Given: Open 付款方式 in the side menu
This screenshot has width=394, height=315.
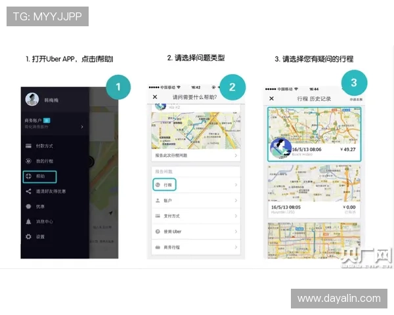Looking at the screenshot, I should click(x=45, y=146).
